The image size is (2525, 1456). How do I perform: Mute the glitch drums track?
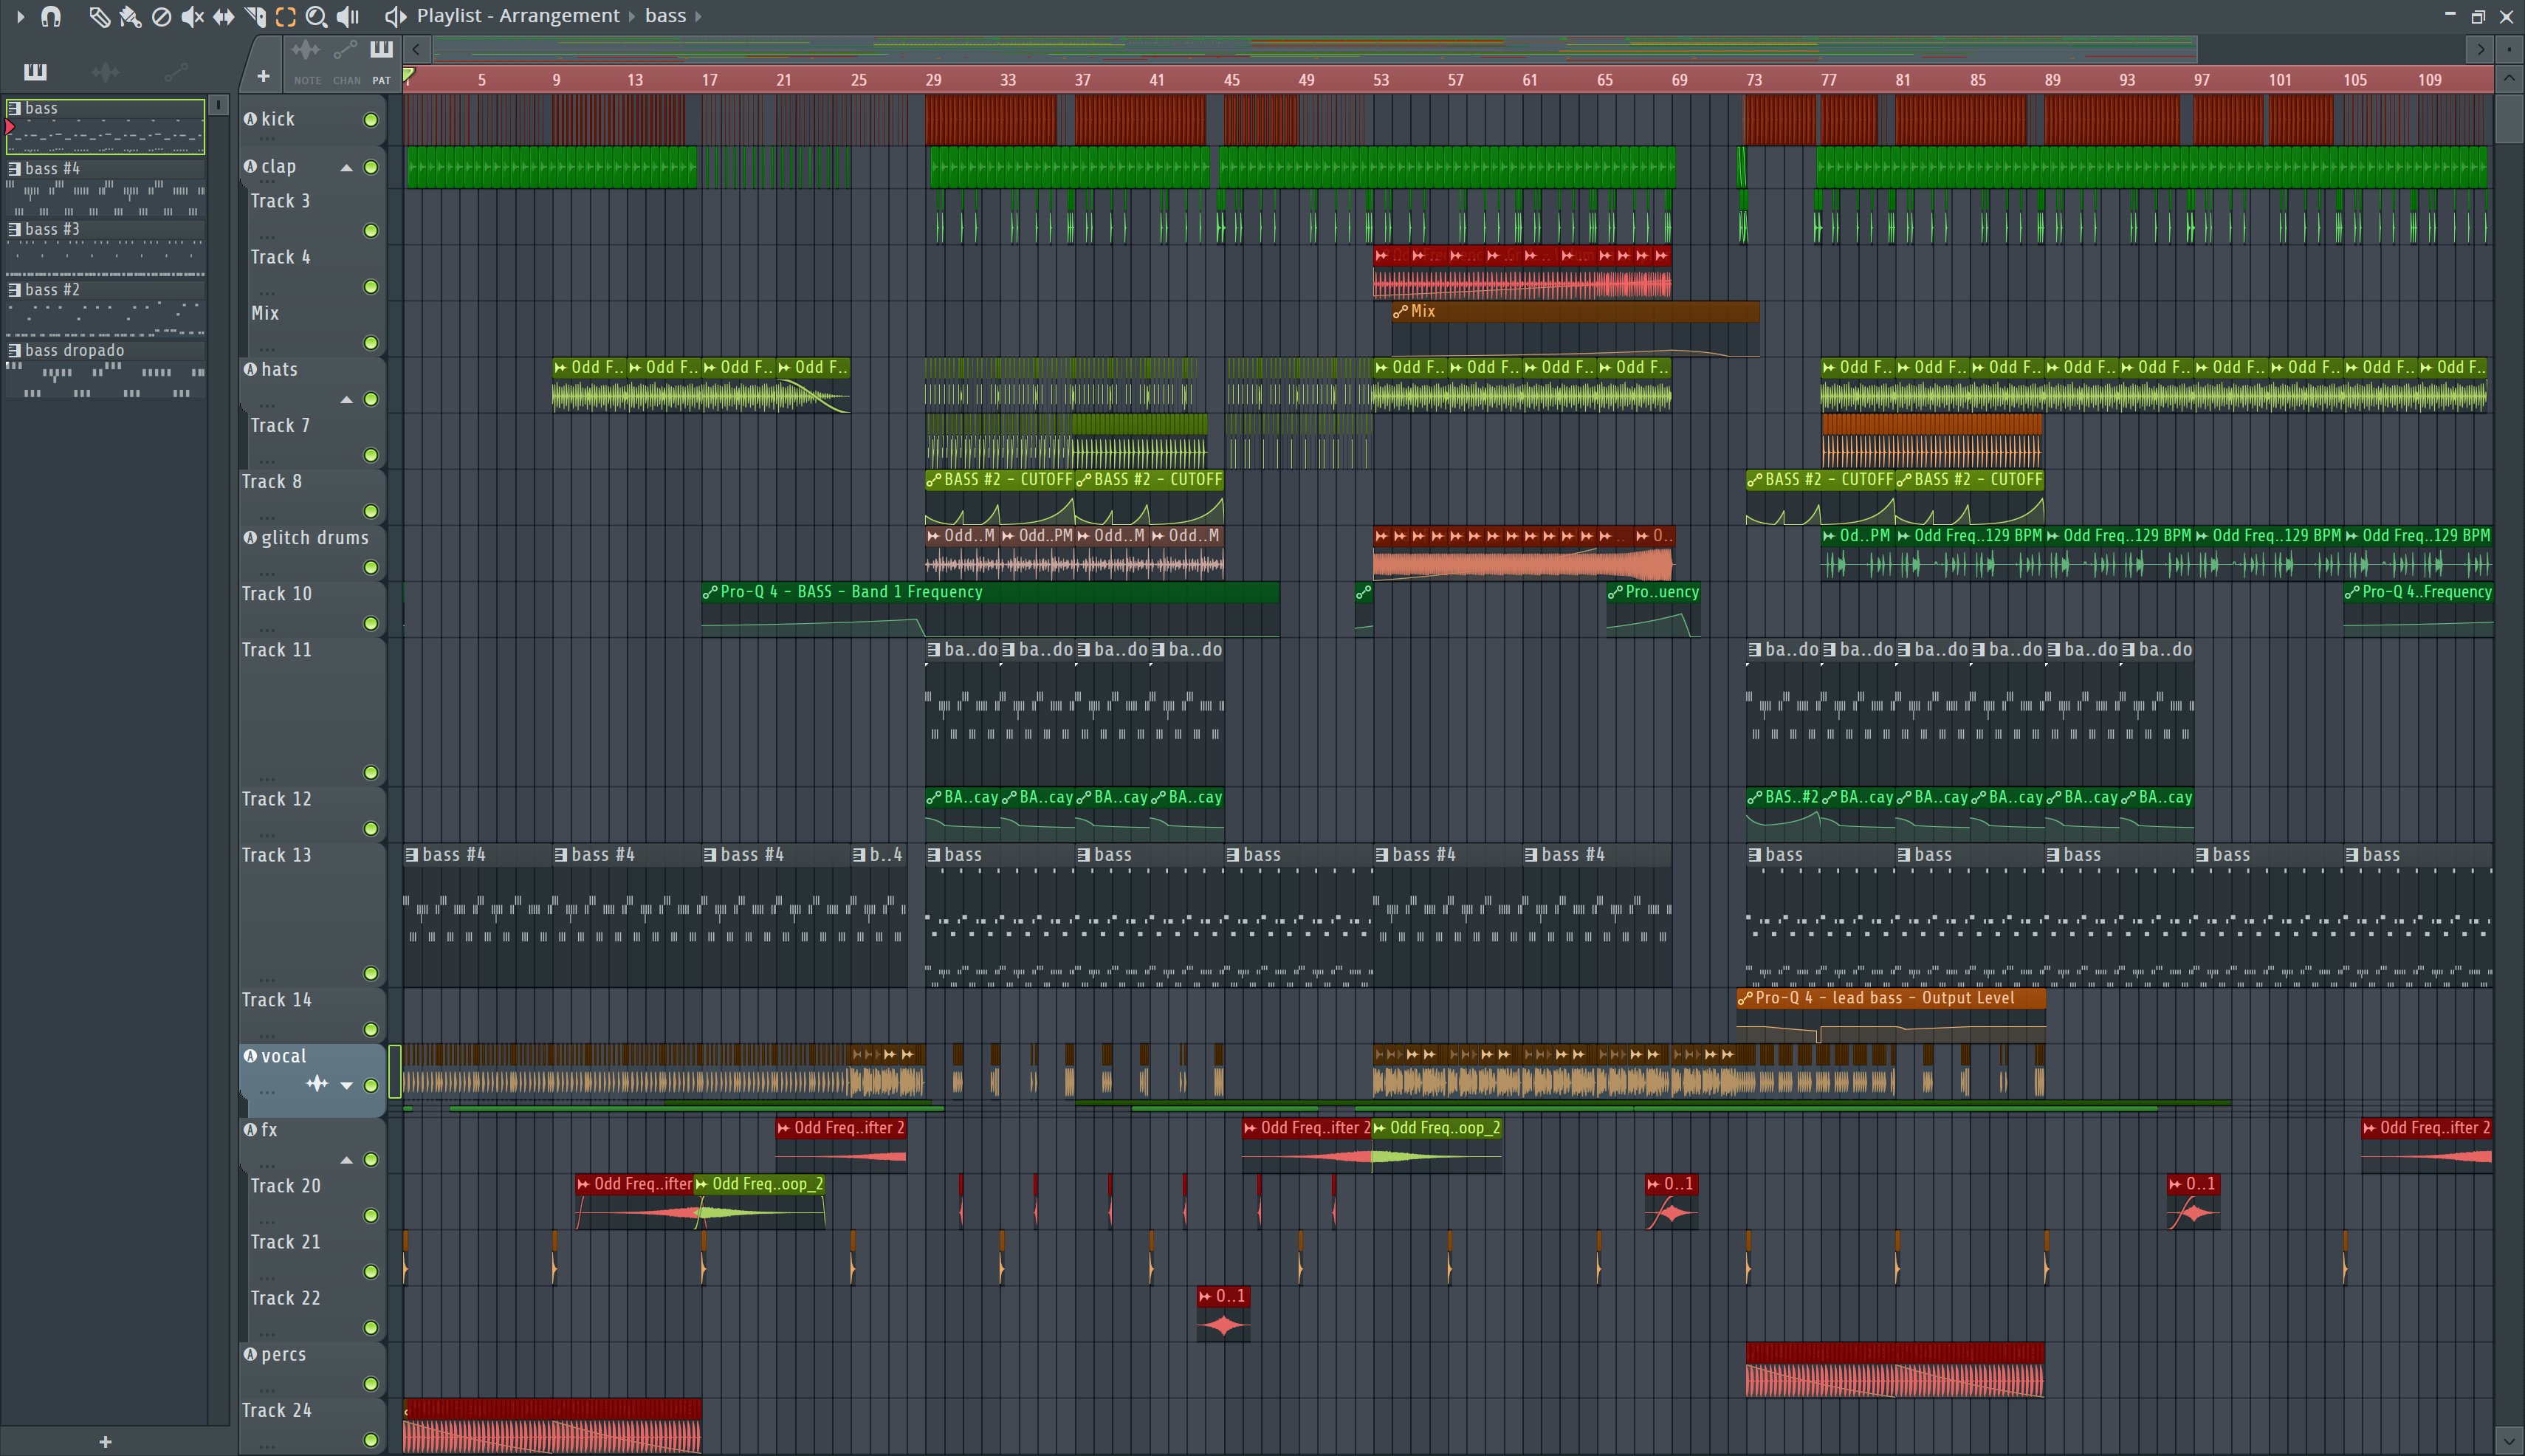tap(371, 567)
